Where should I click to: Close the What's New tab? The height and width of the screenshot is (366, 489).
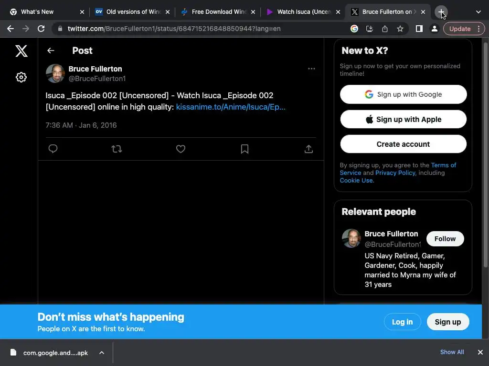(x=82, y=12)
